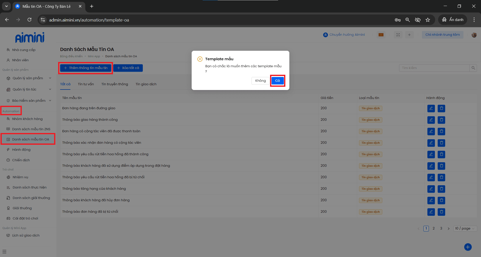This screenshot has height=257, width=481.
Task: Switch to the Tin giao dịch tab
Action: pos(146,84)
